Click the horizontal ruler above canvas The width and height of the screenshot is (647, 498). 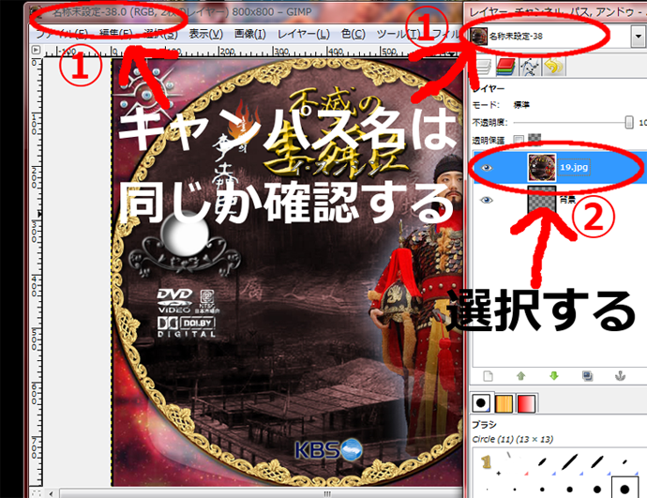point(251,51)
